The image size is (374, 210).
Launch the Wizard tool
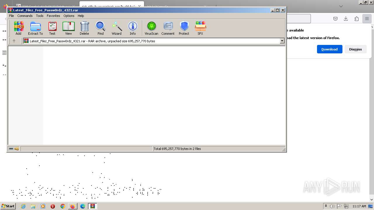click(x=117, y=28)
